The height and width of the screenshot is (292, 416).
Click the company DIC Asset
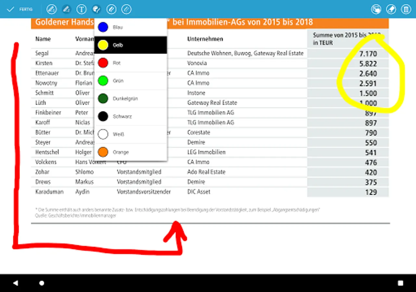point(199,192)
